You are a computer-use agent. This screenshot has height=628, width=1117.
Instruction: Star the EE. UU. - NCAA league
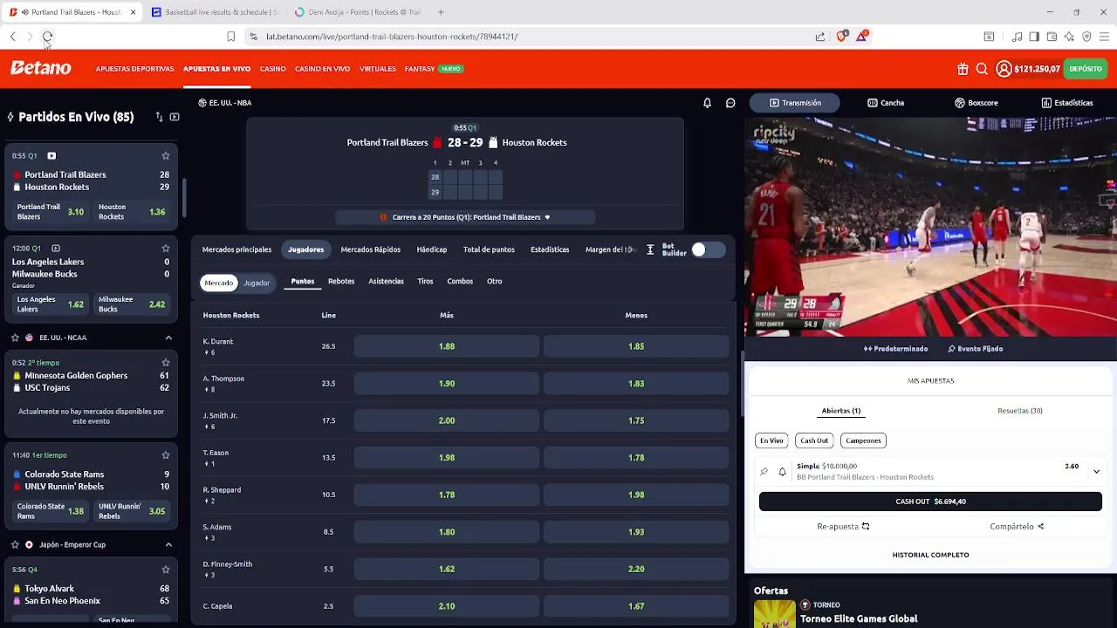(15, 338)
